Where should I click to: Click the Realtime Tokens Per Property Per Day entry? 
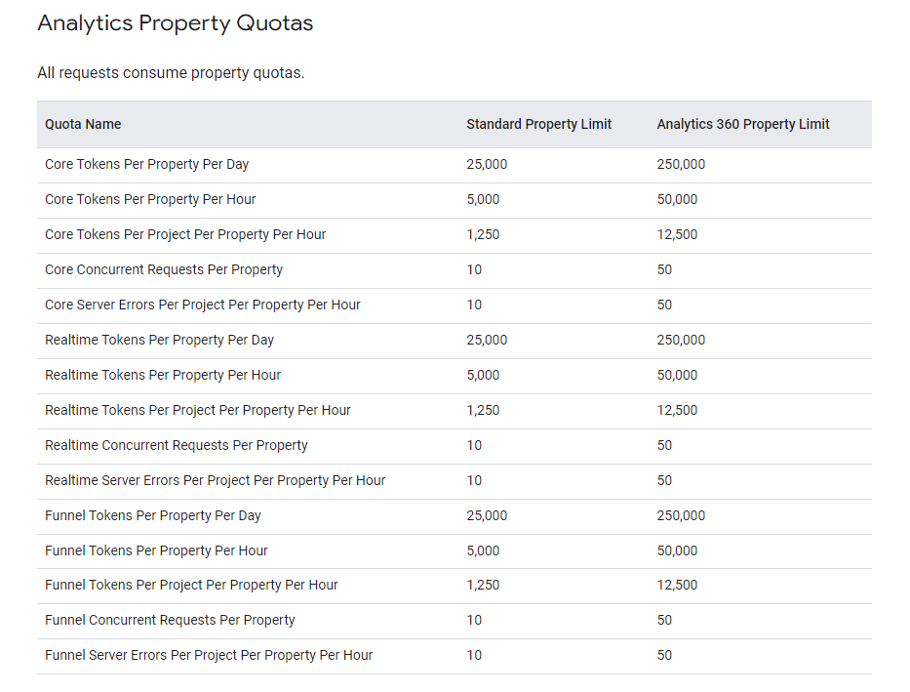click(x=159, y=340)
